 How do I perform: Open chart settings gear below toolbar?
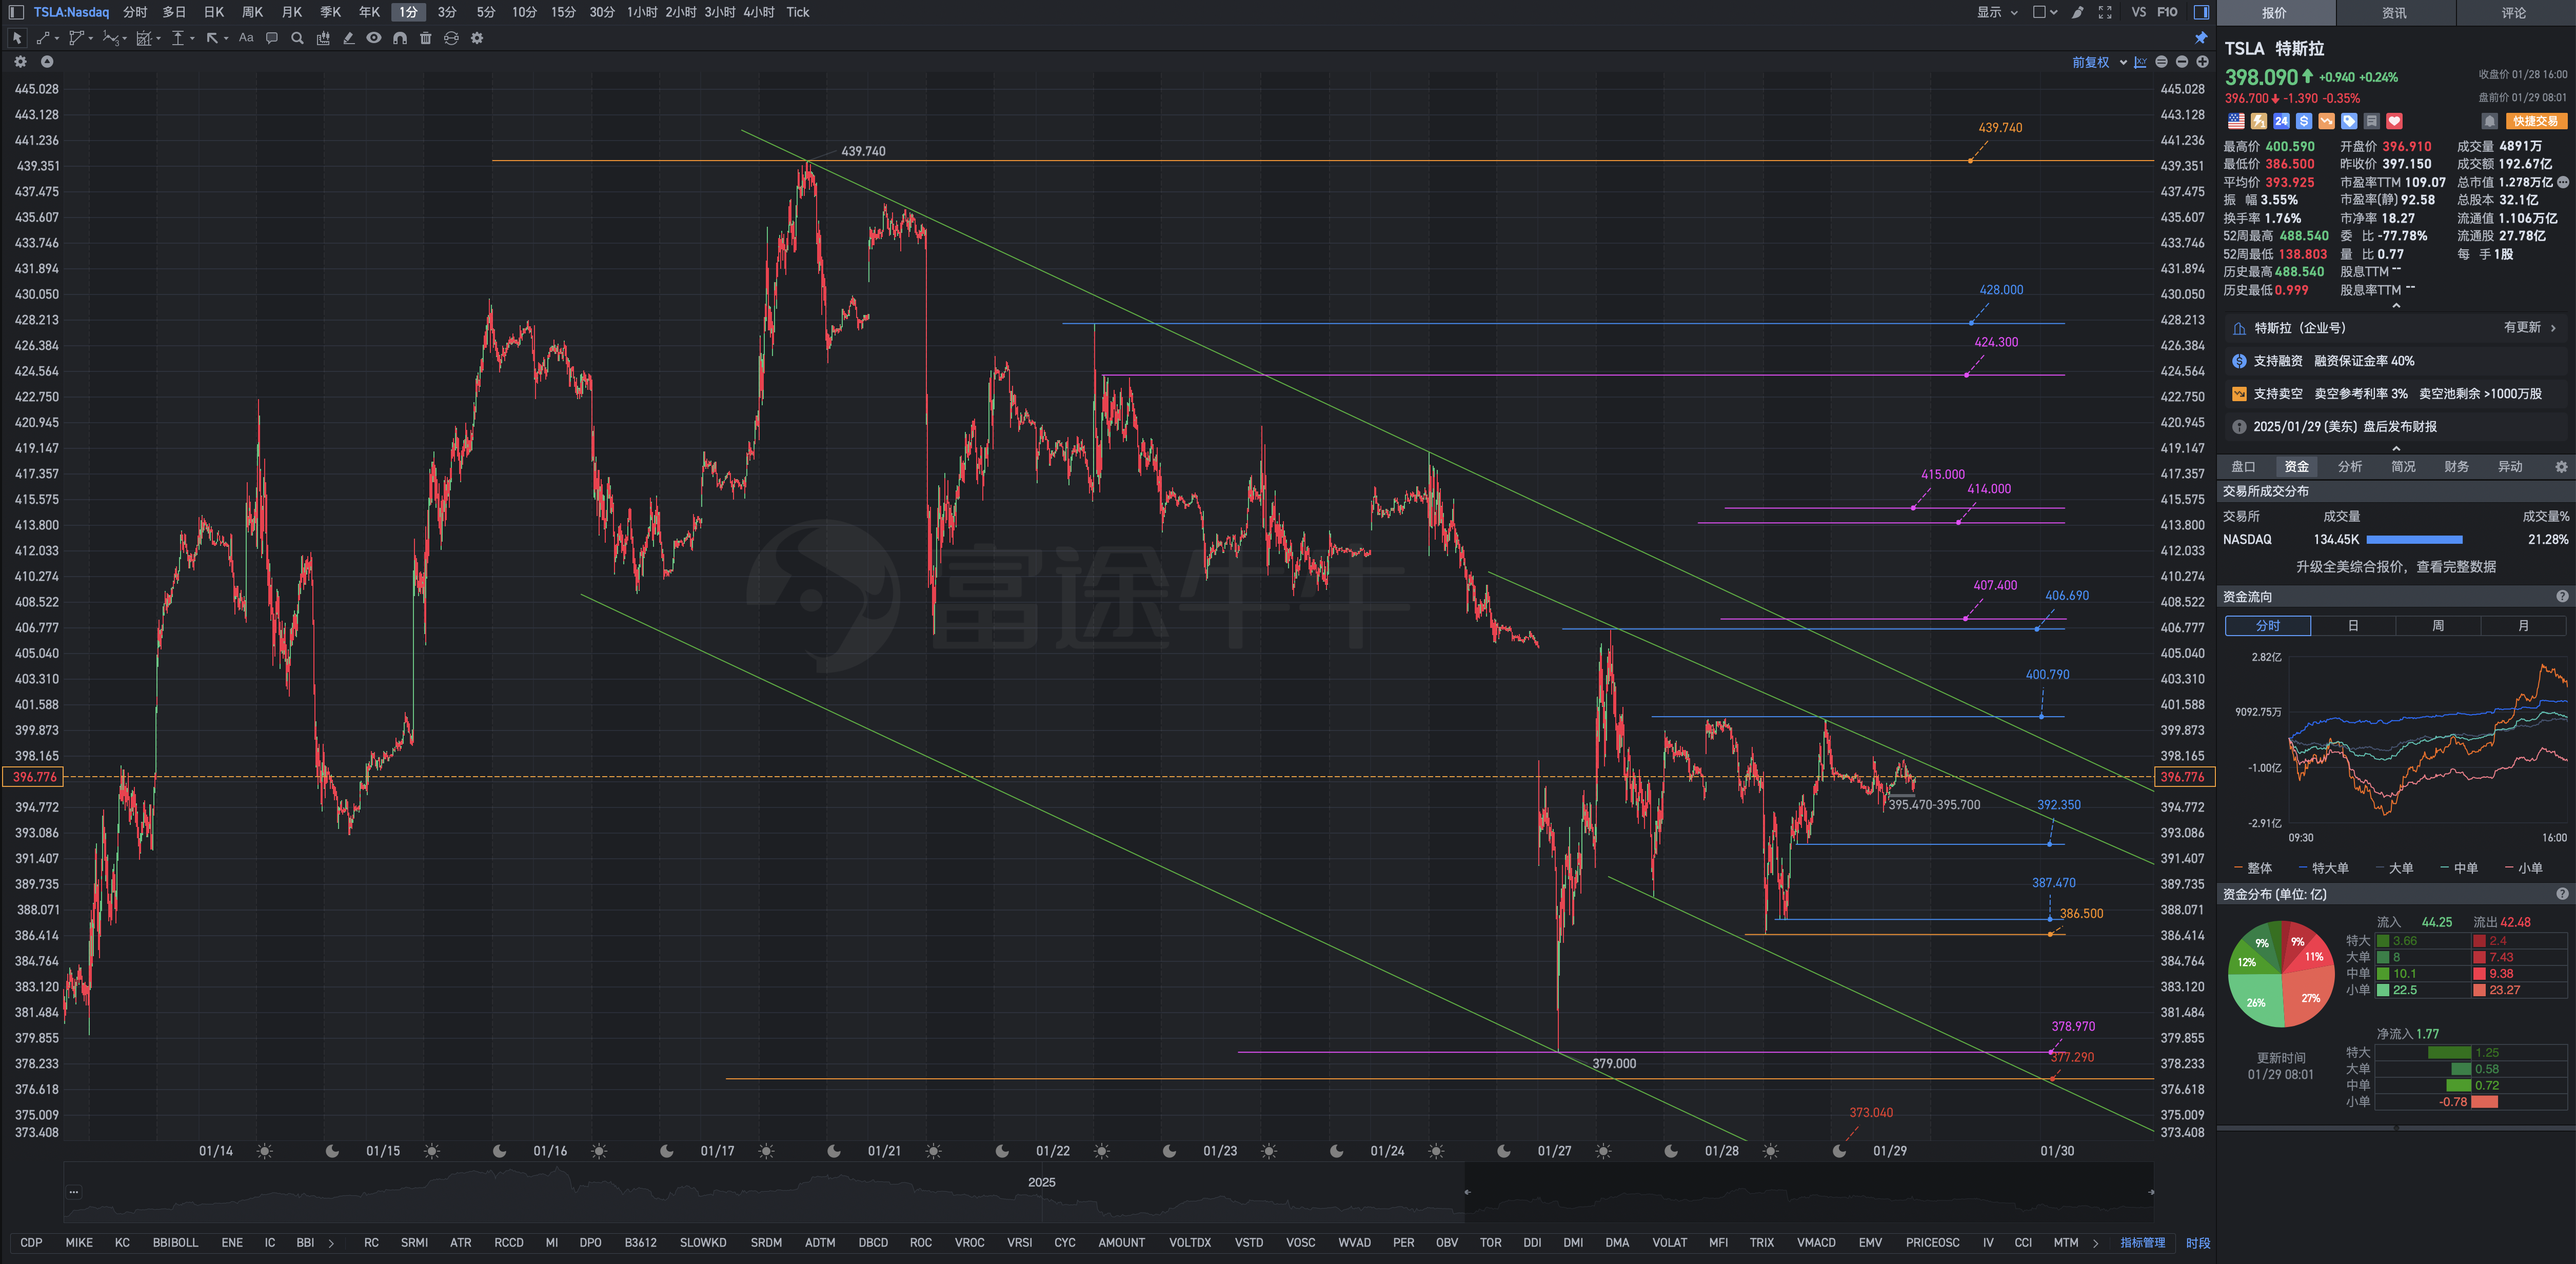20,62
